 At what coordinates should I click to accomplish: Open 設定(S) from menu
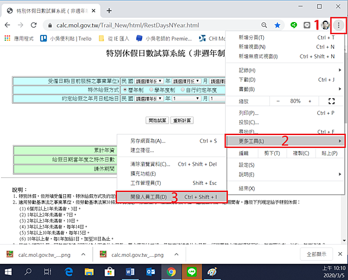click(x=285, y=165)
